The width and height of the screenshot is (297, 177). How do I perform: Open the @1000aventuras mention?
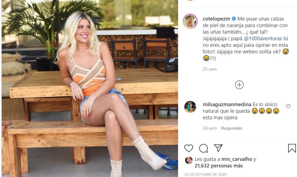[x=263, y=39]
